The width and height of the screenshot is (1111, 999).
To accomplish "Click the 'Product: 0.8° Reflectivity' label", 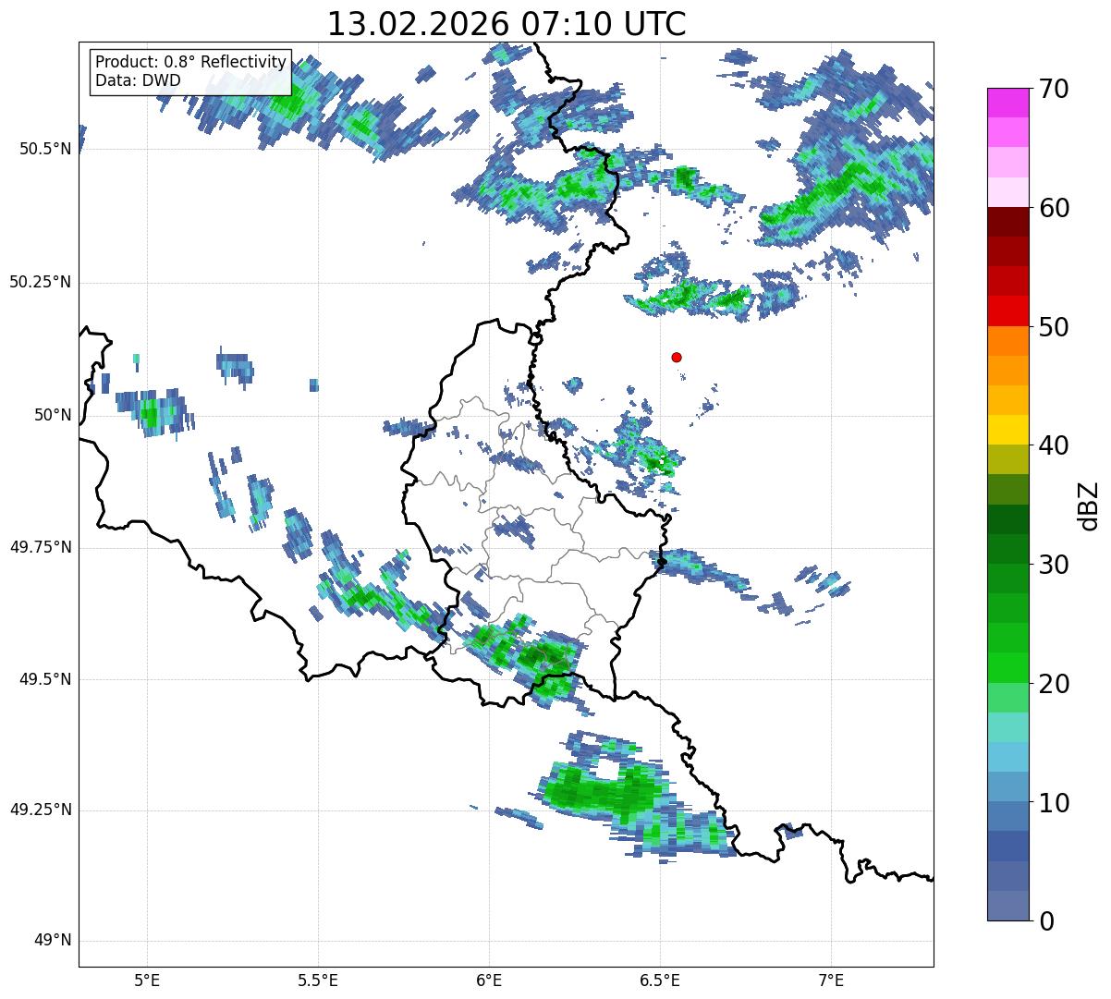I will (191, 62).
